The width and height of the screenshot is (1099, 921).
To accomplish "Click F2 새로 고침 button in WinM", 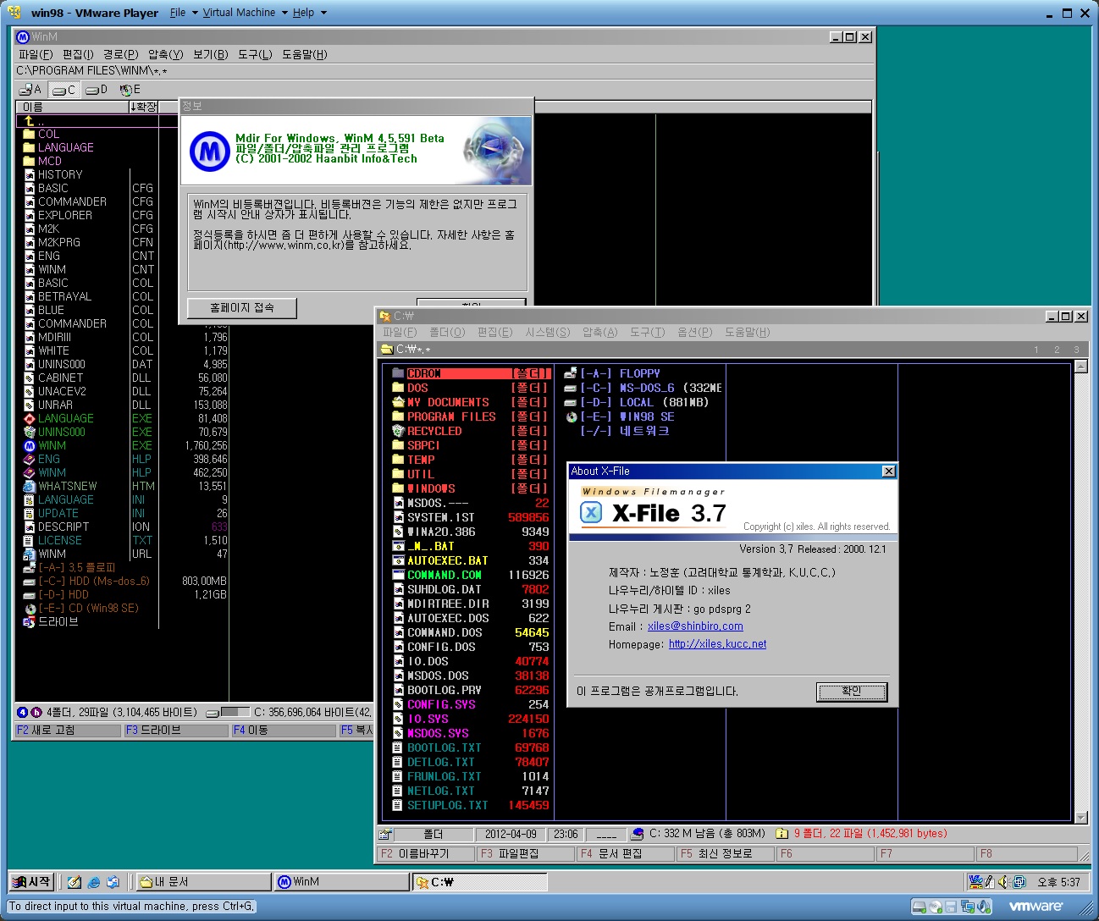I will pyautogui.click(x=69, y=730).
